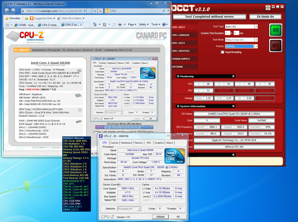Open the Safety menu
This screenshot has height=222, width=298.
(x=144, y=24)
